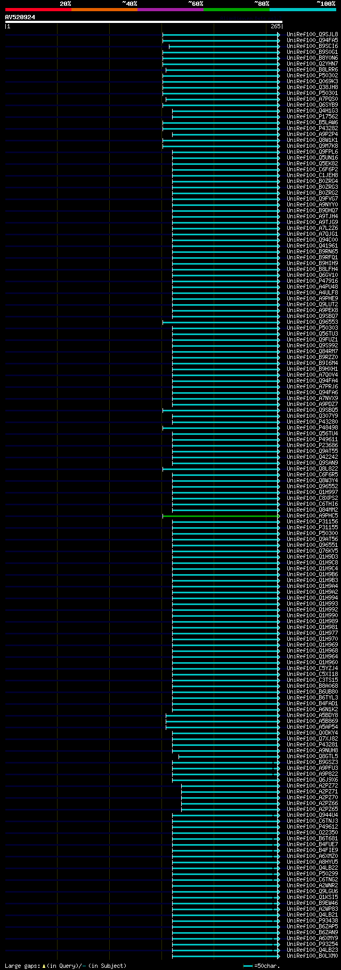The height and width of the screenshot is (970, 341).
Task: Click the Large gaps legend text
Action: (x=66, y=966)
